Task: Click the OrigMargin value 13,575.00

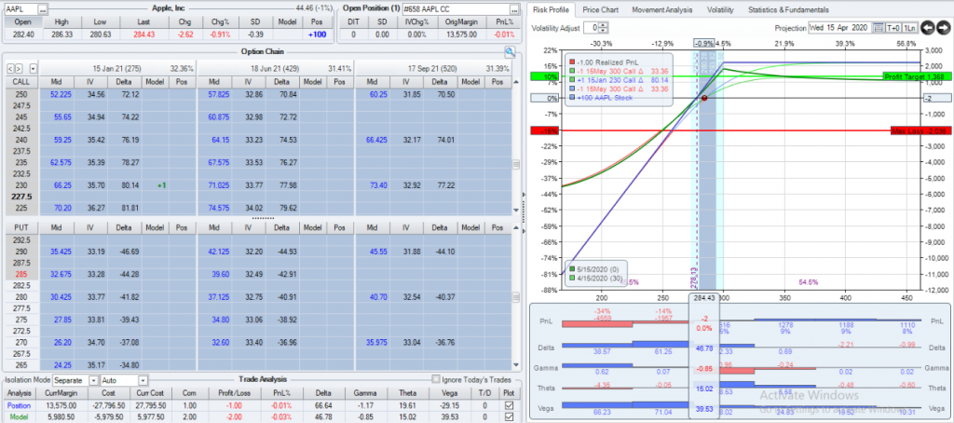Action: pos(462,34)
